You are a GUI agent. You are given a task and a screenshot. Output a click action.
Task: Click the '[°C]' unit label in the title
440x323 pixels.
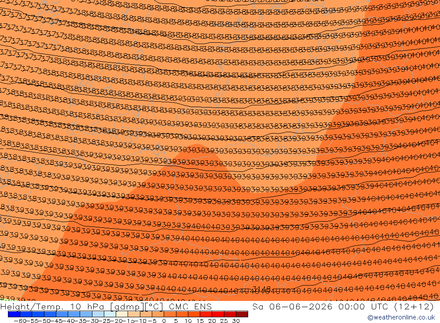(x=154, y=306)
